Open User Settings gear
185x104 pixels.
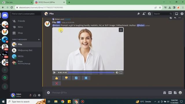39,95
